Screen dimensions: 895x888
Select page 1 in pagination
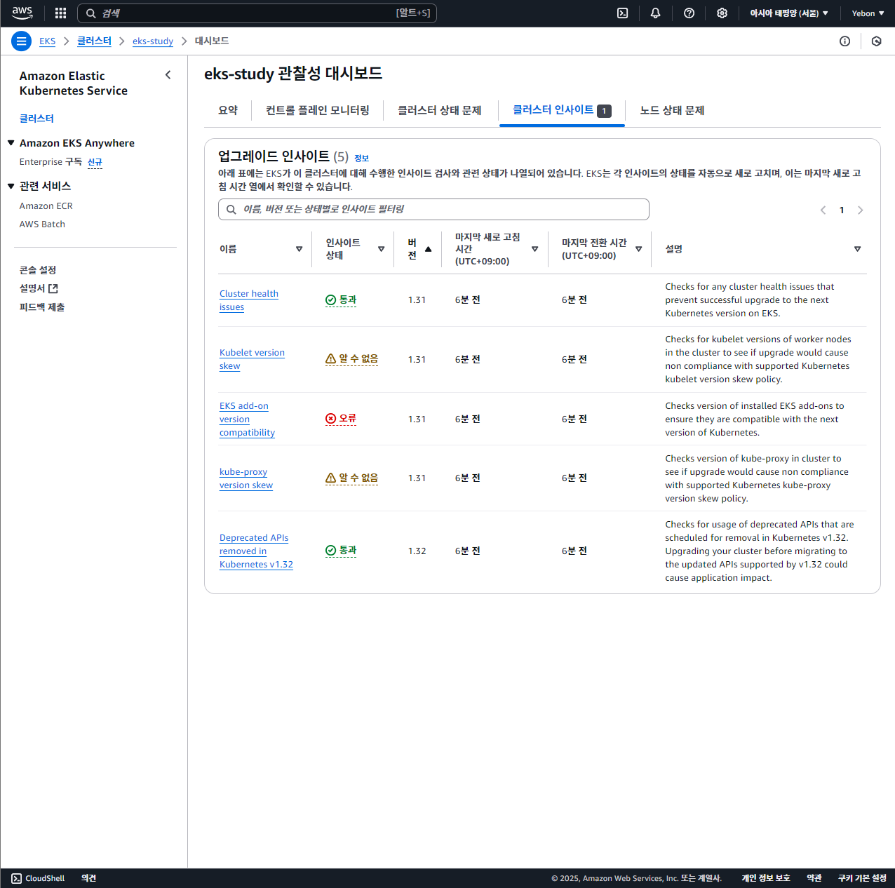tap(842, 210)
